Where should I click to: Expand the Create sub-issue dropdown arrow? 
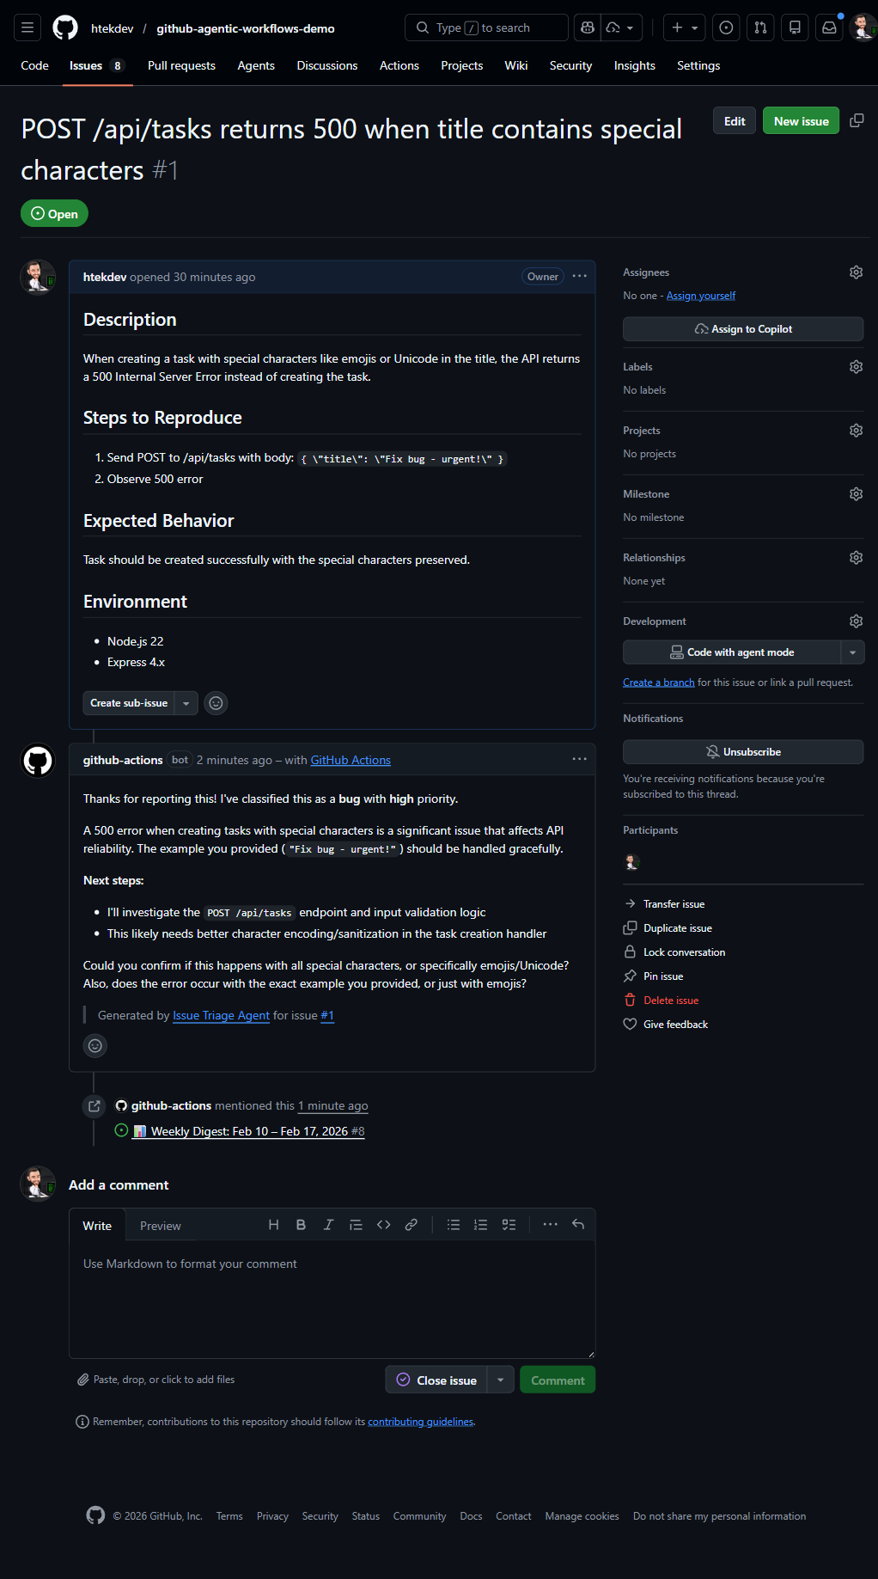(x=186, y=702)
